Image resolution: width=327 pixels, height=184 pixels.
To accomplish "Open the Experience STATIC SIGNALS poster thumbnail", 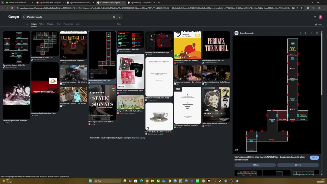I will 102,102.
